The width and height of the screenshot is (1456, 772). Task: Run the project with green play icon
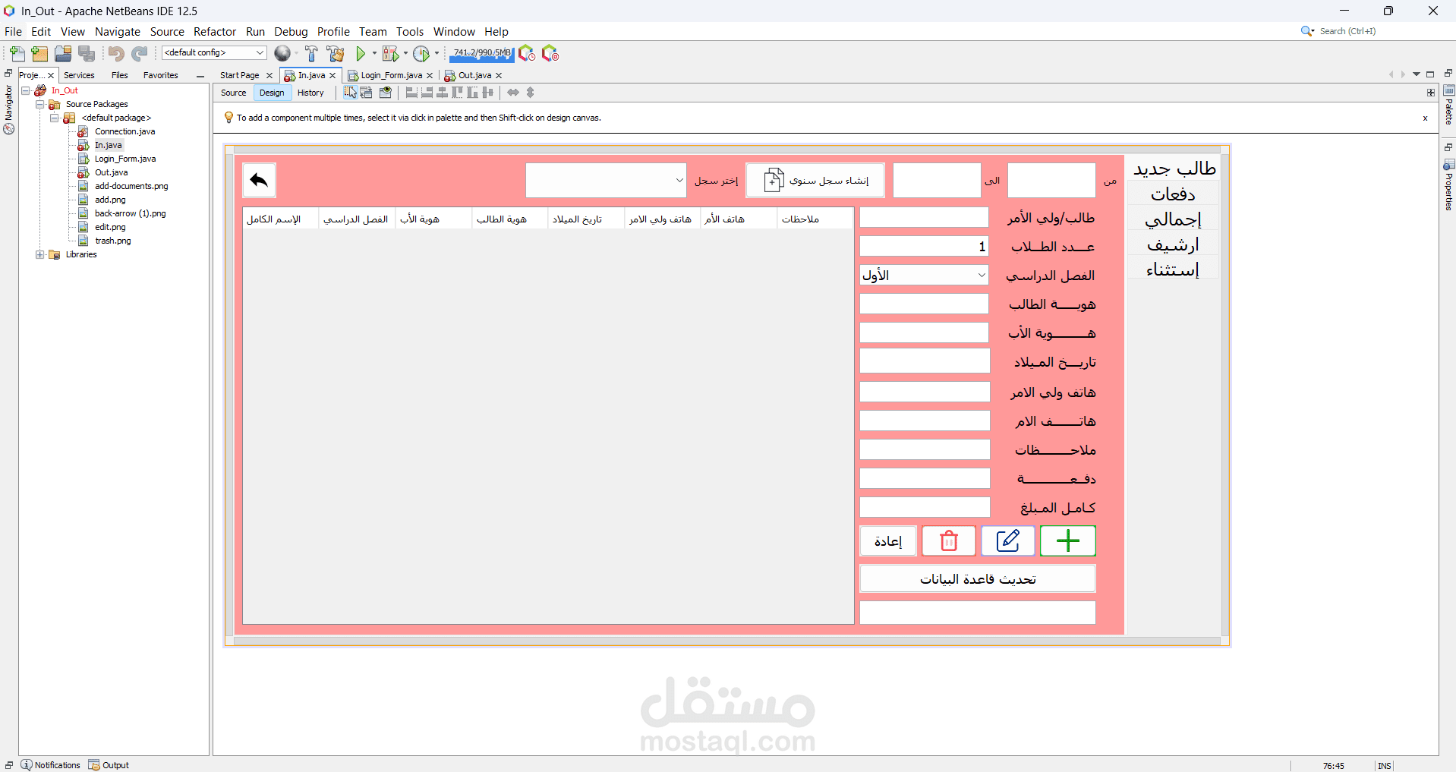point(361,53)
